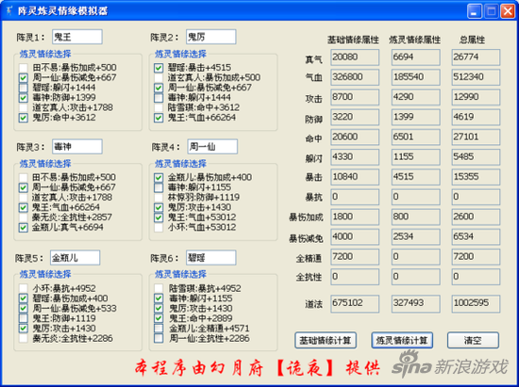Uncheck 鬼厉:攻击+1430 under 阵灵4
519x387 pixels.
click(x=159, y=207)
